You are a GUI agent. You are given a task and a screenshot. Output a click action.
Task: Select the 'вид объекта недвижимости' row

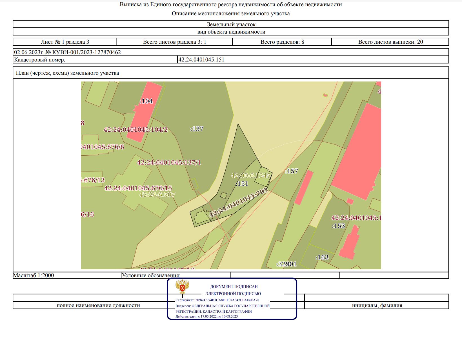[231, 32]
